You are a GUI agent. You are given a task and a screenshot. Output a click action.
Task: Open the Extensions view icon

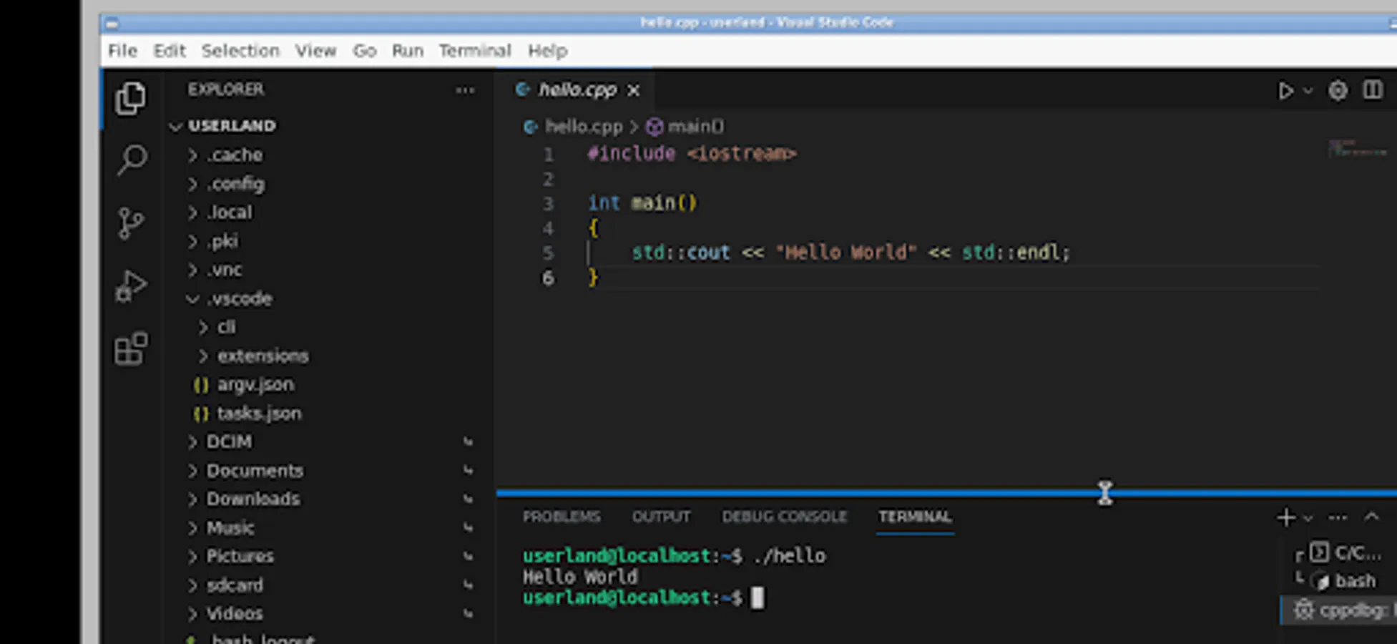coord(131,349)
